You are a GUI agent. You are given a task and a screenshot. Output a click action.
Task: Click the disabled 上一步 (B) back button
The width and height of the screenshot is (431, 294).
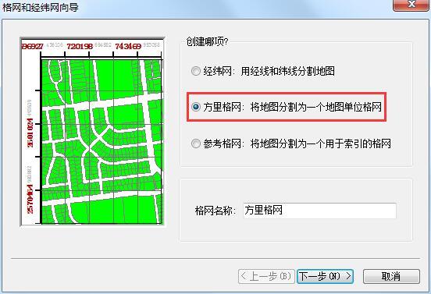click(266, 276)
